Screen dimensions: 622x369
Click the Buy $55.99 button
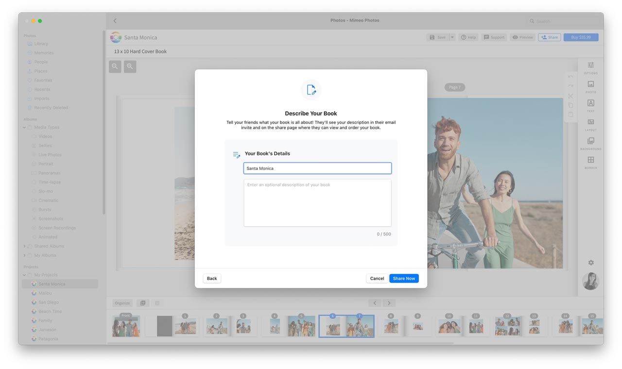[x=581, y=37]
